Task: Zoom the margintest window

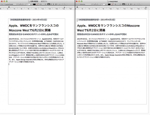Action: click(x=82, y=1)
